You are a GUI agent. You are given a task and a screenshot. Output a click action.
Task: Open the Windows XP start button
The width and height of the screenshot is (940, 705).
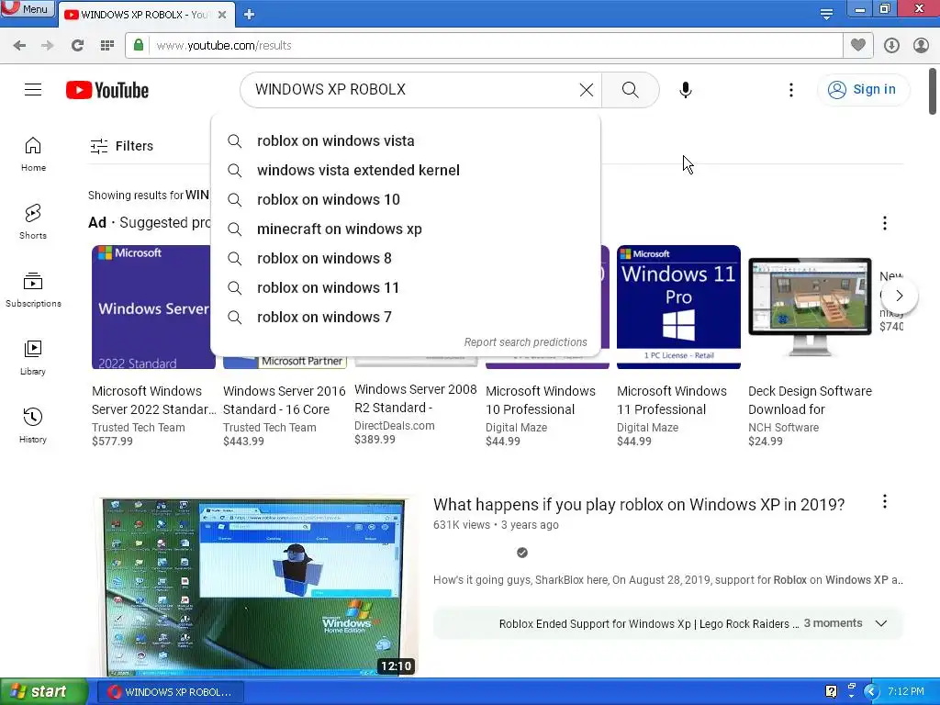[44, 692]
